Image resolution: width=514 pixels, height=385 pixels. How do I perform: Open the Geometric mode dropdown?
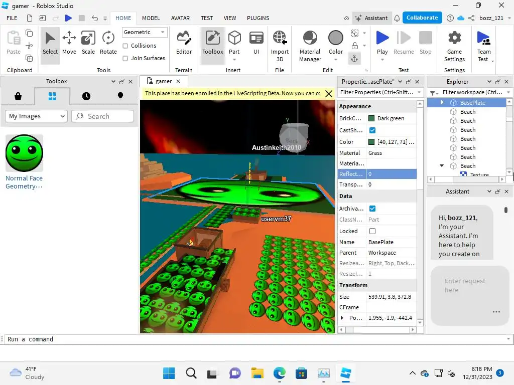coord(145,32)
